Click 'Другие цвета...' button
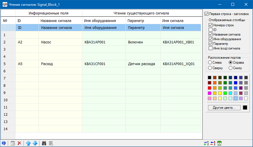This screenshot has height=147, width=253. point(224,108)
